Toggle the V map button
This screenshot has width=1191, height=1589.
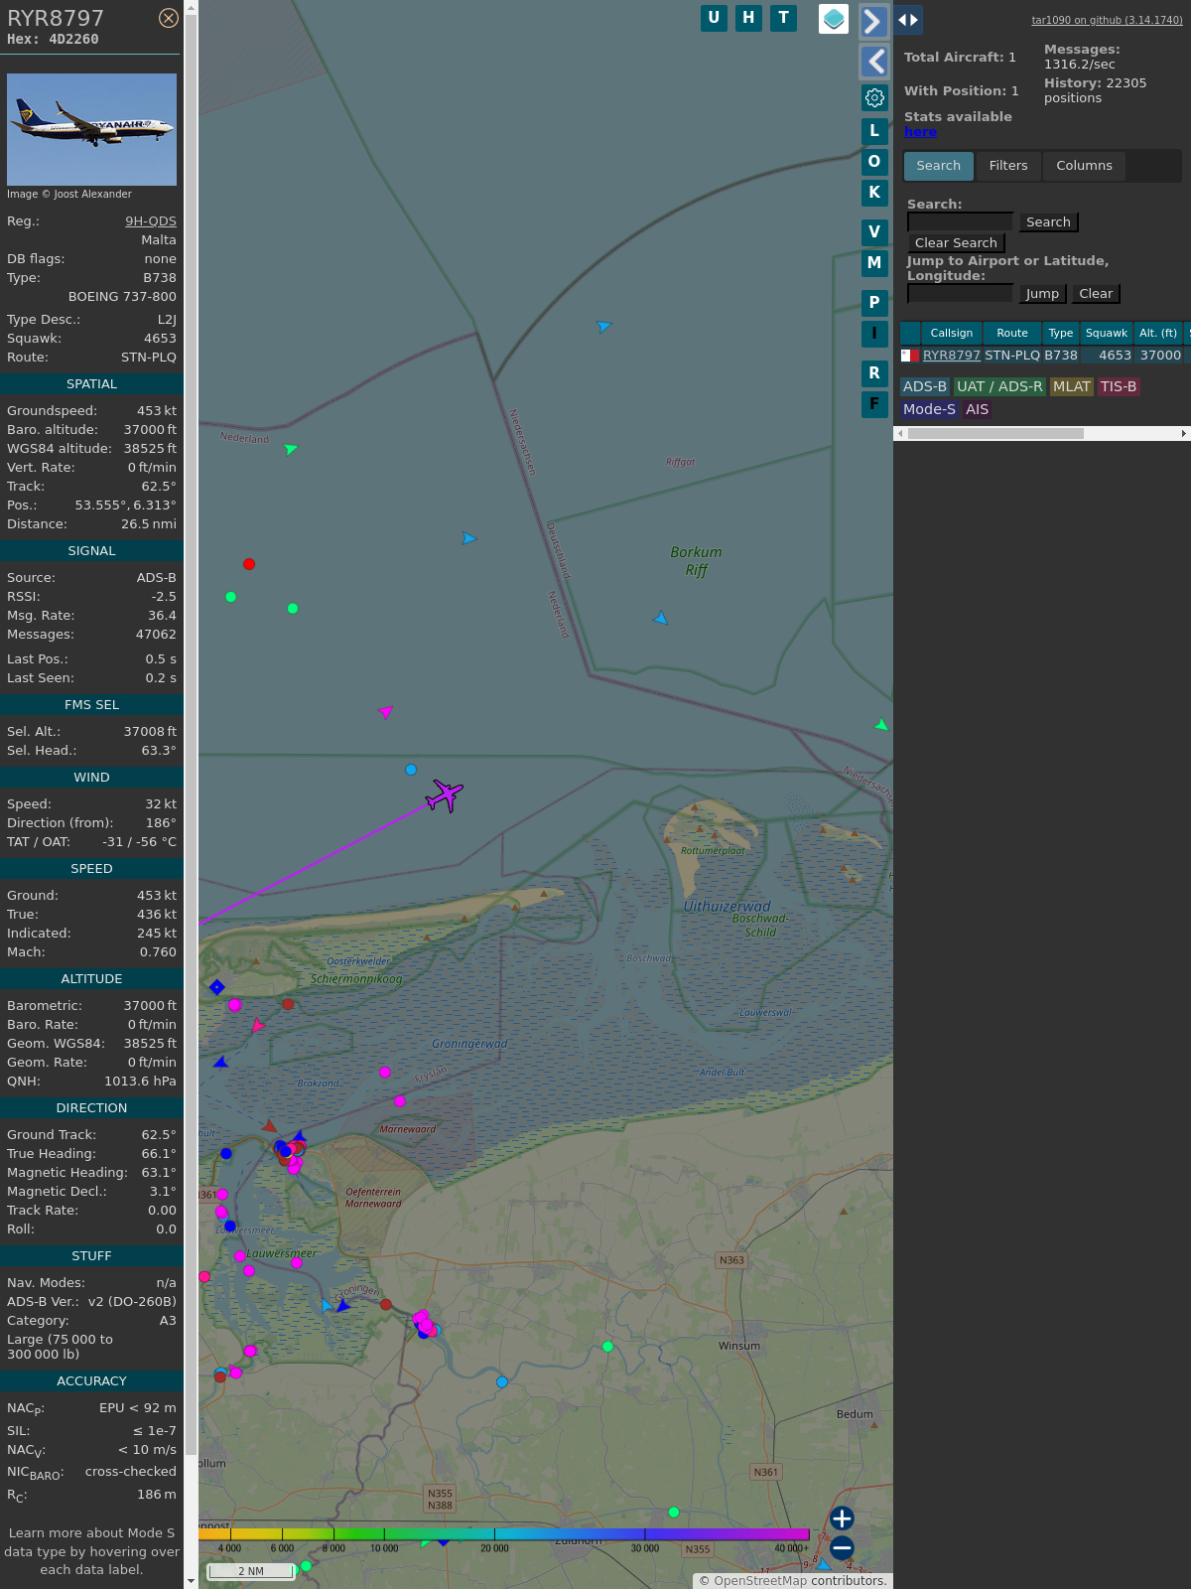[874, 232]
